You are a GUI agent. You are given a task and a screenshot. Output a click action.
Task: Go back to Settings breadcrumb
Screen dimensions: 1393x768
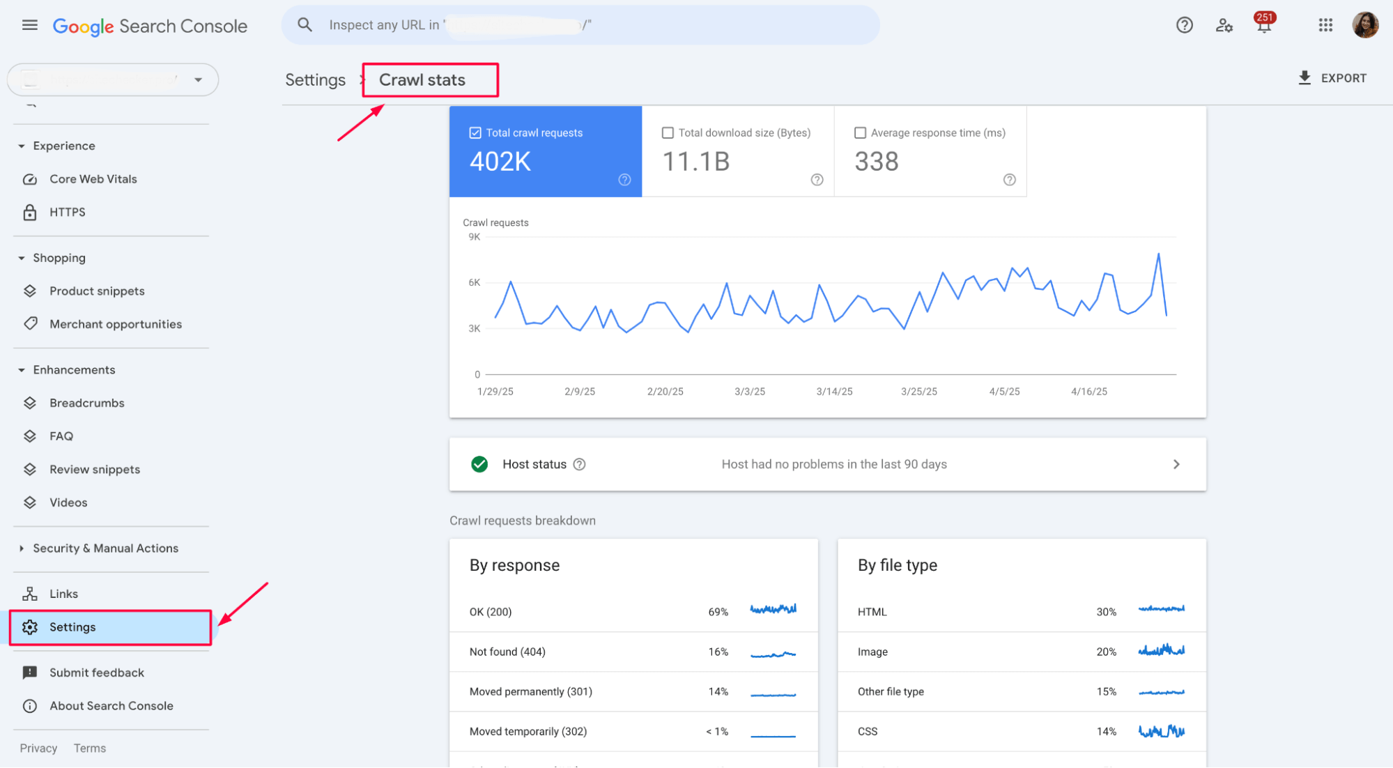point(315,80)
